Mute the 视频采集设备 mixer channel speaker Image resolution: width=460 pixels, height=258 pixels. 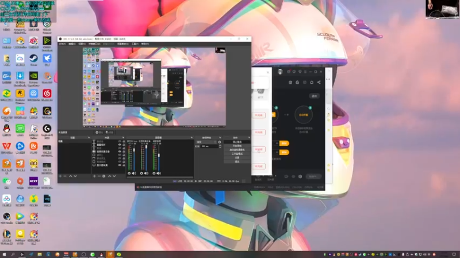click(x=147, y=173)
